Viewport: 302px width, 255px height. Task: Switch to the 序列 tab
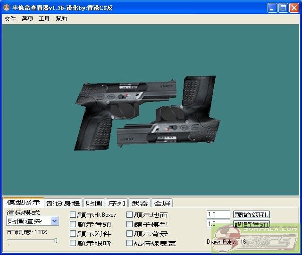(117, 203)
